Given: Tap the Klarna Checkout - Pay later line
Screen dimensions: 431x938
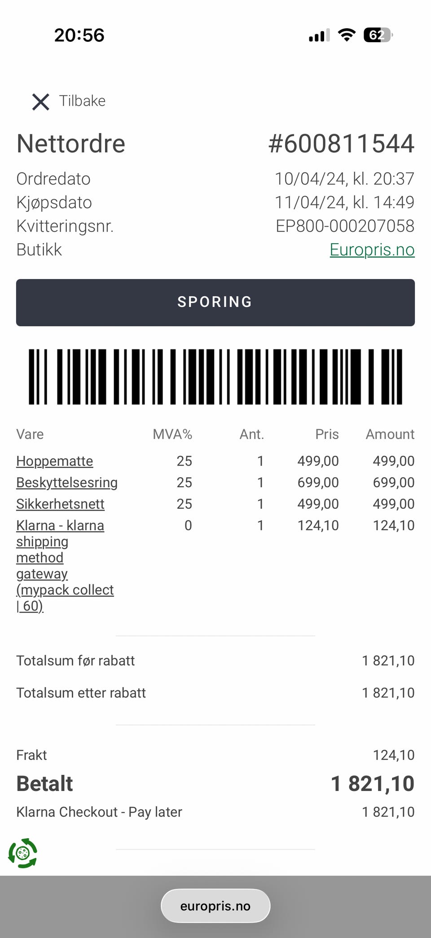Looking at the screenshot, I should tap(99, 812).
